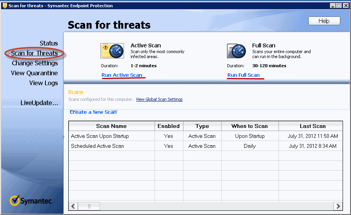The width and height of the screenshot is (351, 215).
Task: Click the scrollbar left arrow in scans table
Action: [73, 206]
